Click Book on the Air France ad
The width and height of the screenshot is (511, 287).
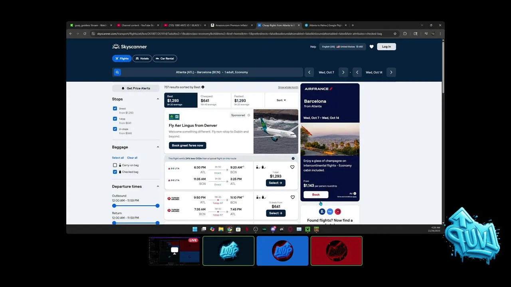tap(316, 195)
